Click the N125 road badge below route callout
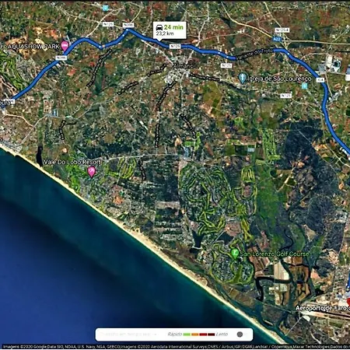 click(175, 47)
